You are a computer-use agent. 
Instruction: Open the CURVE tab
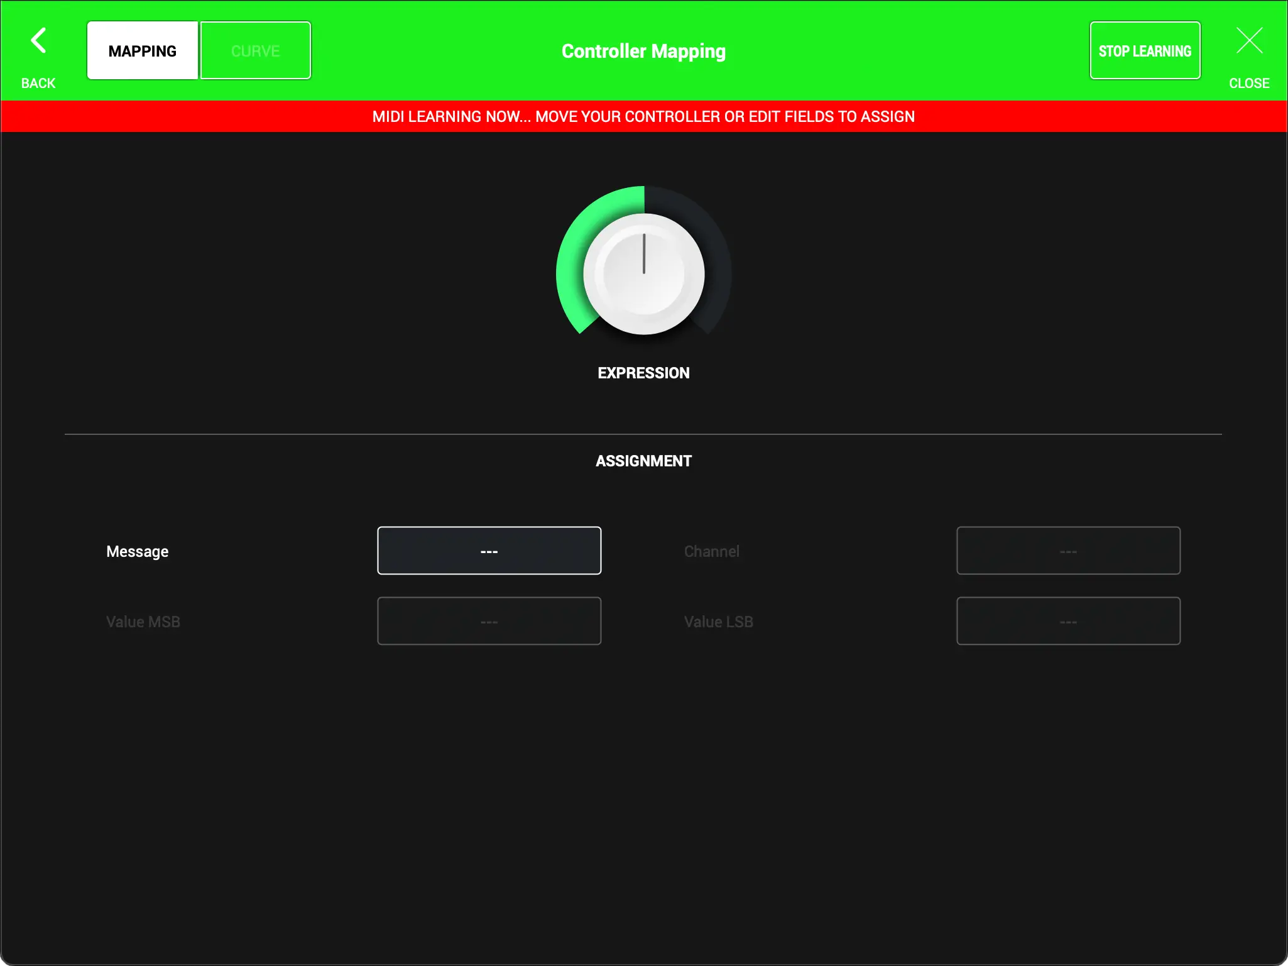255,51
